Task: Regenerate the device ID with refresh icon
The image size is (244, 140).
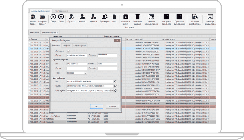Action: 115,82
